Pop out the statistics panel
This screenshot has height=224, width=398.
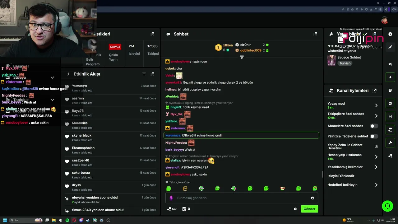point(152,34)
